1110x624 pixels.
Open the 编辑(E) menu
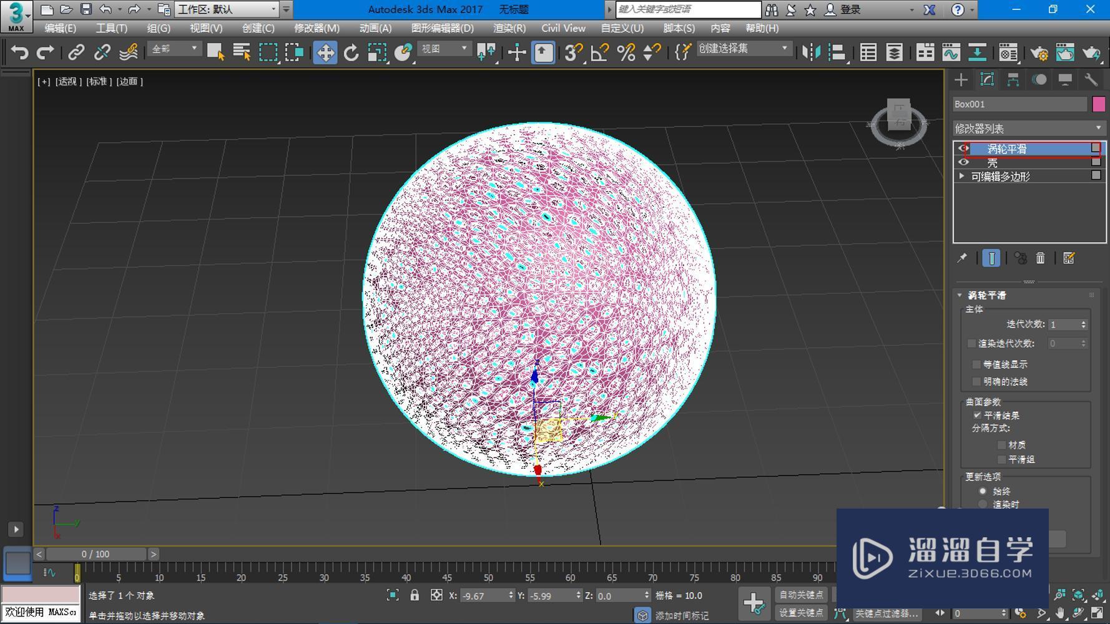point(61,28)
